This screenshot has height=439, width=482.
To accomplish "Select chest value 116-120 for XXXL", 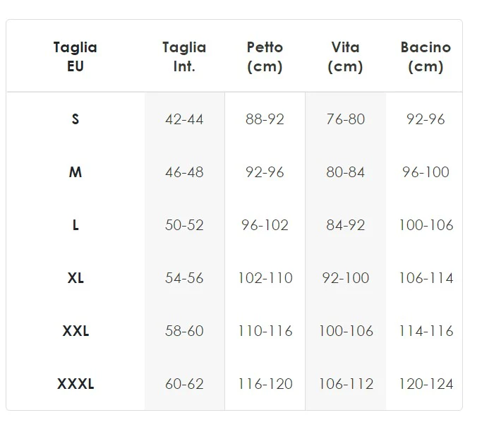I will point(265,384).
